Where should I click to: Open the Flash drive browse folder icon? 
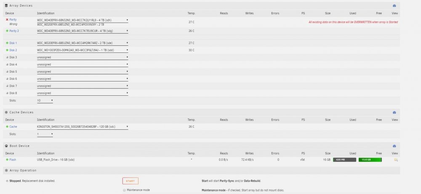(x=396, y=160)
